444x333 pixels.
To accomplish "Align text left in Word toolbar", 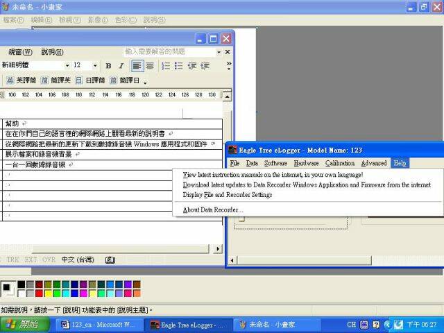I will (x=137, y=66).
